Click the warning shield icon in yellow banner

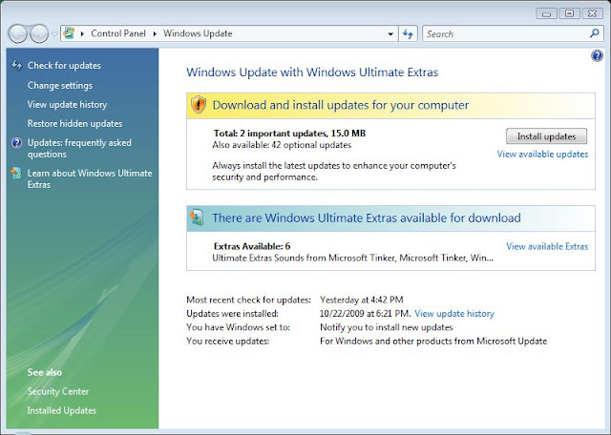(x=199, y=104)
